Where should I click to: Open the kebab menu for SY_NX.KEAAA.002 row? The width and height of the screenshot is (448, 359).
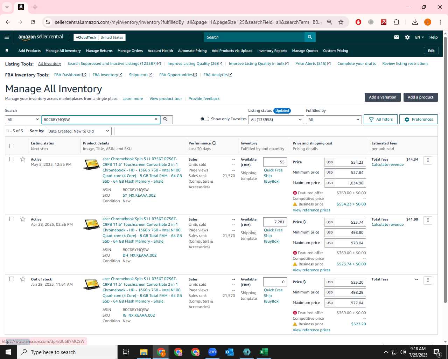(x=428, y=160)
